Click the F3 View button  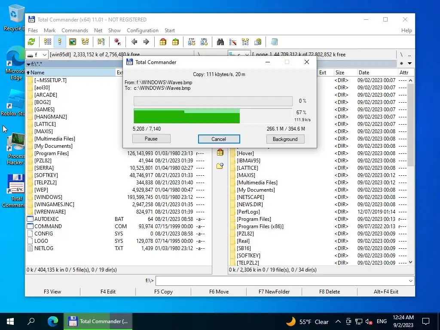point(52,292)
